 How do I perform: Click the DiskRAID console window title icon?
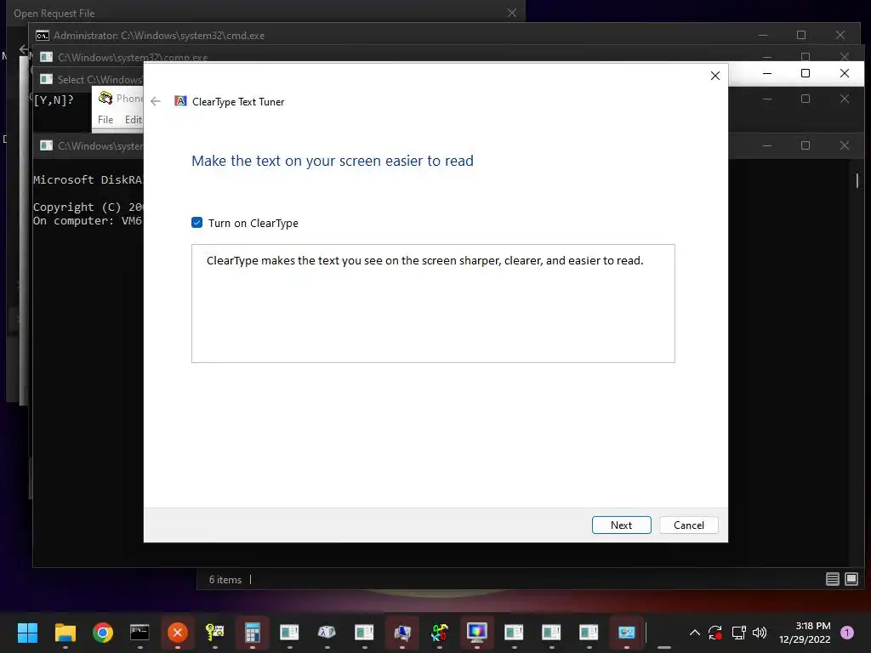(47, 145)
